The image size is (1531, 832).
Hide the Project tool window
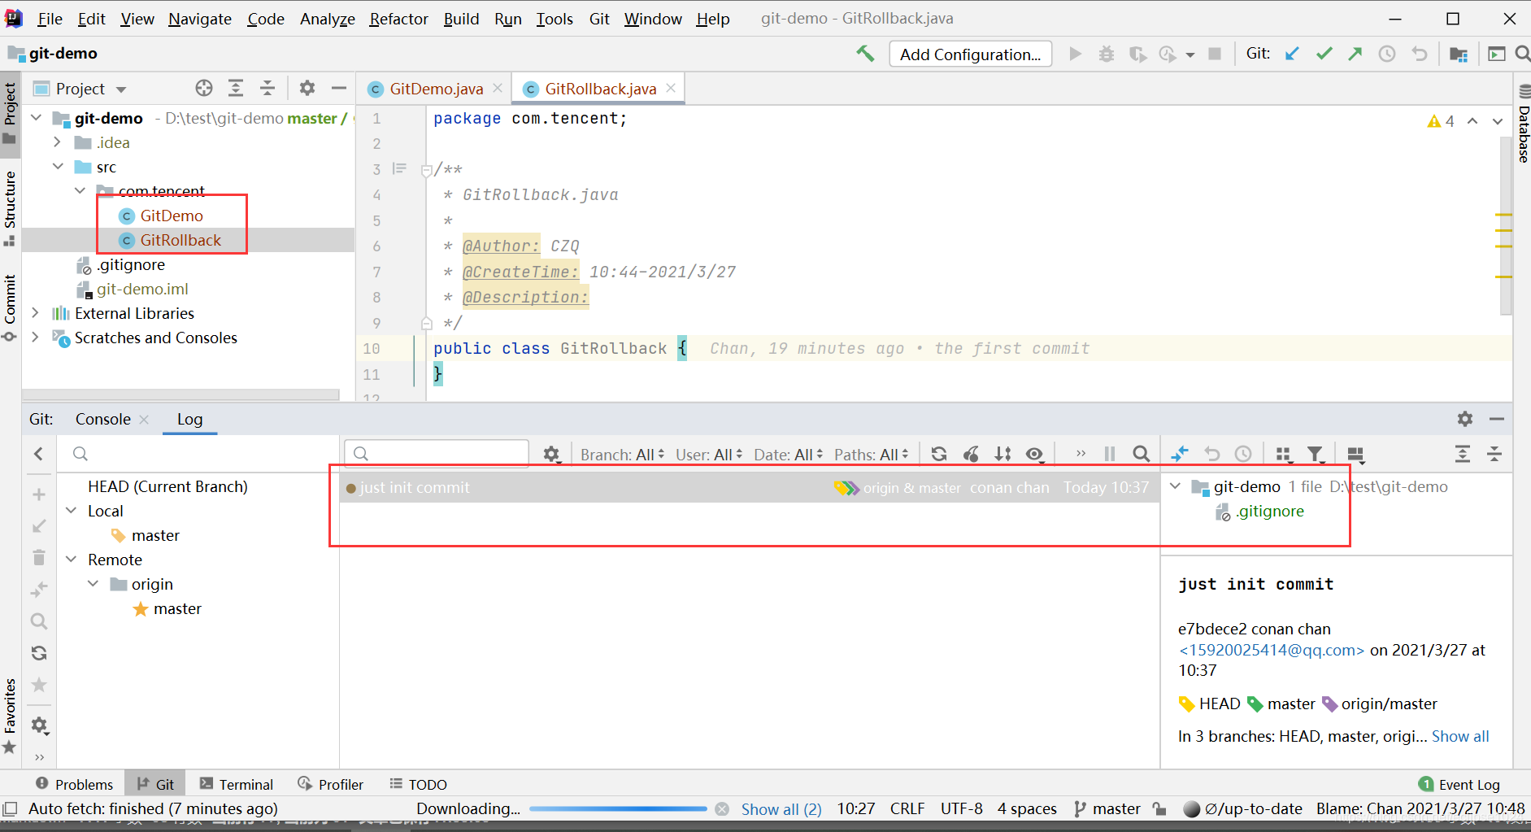(x=339, y=88)
